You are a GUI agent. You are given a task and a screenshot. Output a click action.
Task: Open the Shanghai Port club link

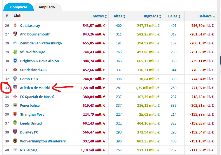32,115
